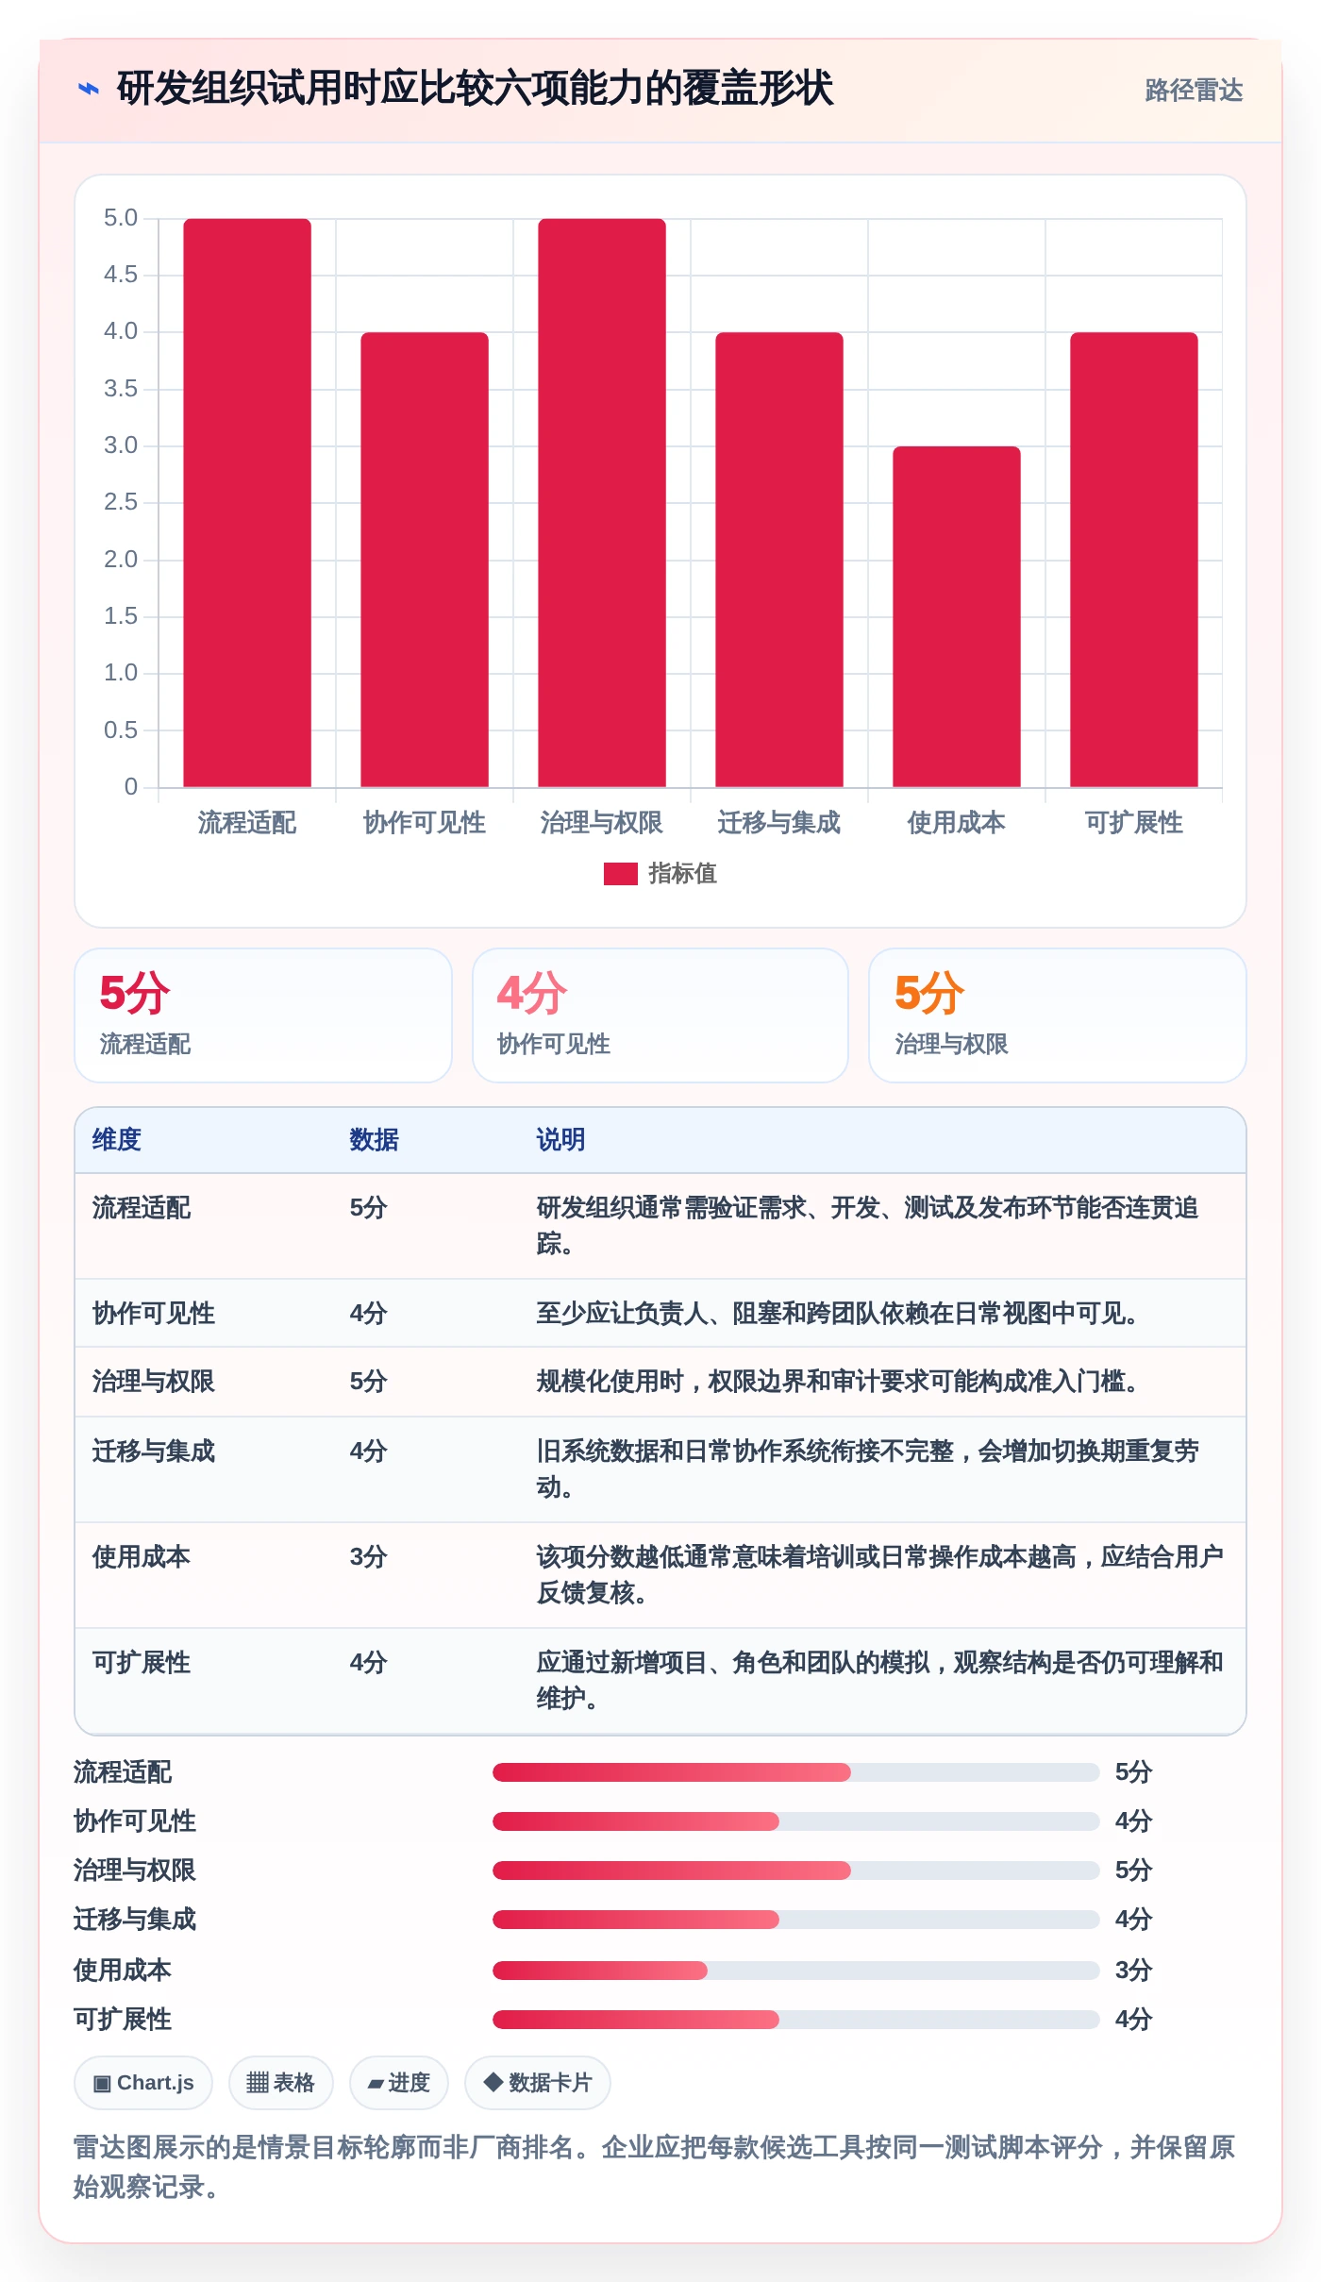Click description starting 该项分数越低

click(x=880, y=1575)
